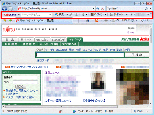
Task: Click the ログイン button in login panel
Action: 21,87
